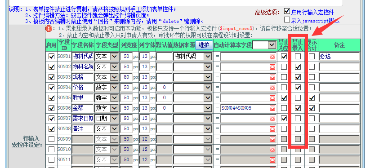Click red clear icon in S0N07 row
370x168 pixels.
click(x=272, y=119)
